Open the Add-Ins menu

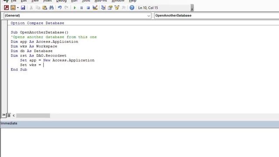click(x=101, y=1)
